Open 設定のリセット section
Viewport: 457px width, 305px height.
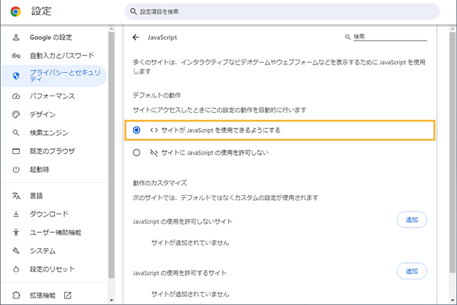54,269
